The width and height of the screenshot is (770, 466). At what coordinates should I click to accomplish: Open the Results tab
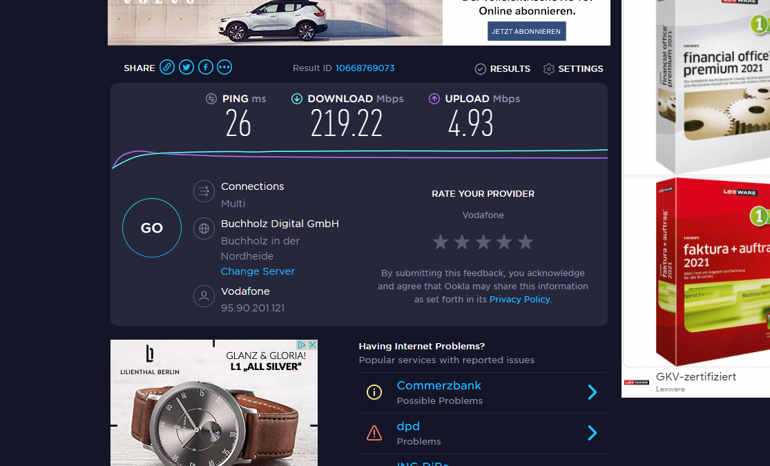[503, 69]
